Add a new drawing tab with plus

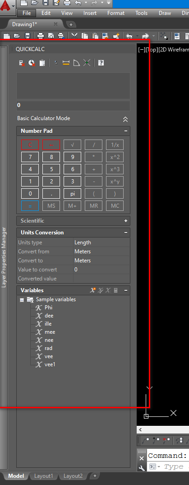tap(70, 24)
